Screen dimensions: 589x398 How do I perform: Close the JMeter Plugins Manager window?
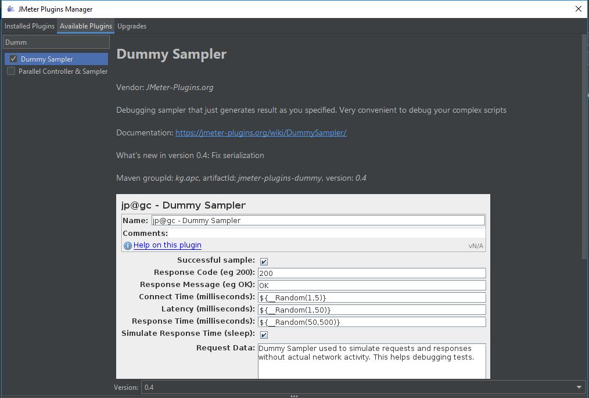[x=578, y=9]
